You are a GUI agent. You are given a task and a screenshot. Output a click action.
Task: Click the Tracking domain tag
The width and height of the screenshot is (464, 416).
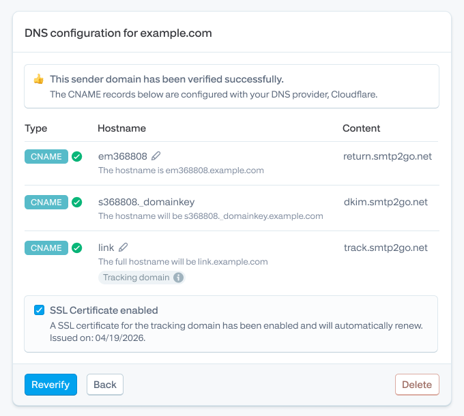[x=142, y=278]
